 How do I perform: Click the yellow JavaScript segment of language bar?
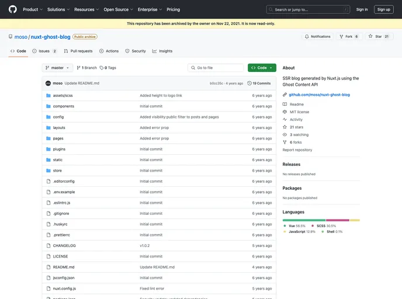pyautogui.click(x=355, y=220)
